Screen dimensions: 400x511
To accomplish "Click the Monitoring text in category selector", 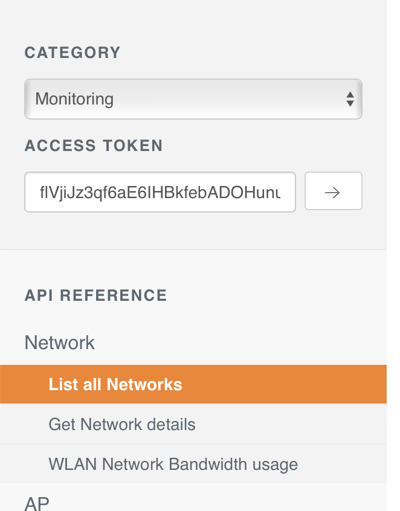I will point(74,99).
